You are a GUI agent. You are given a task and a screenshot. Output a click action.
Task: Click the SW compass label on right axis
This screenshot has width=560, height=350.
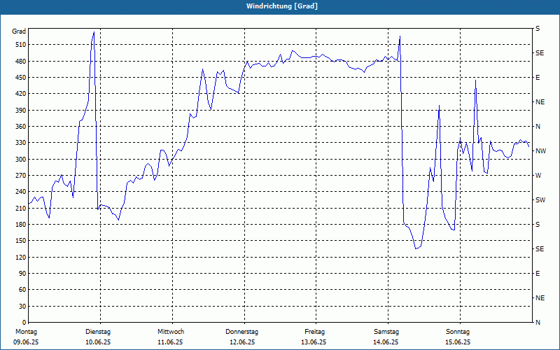click(x=540, y=200)
